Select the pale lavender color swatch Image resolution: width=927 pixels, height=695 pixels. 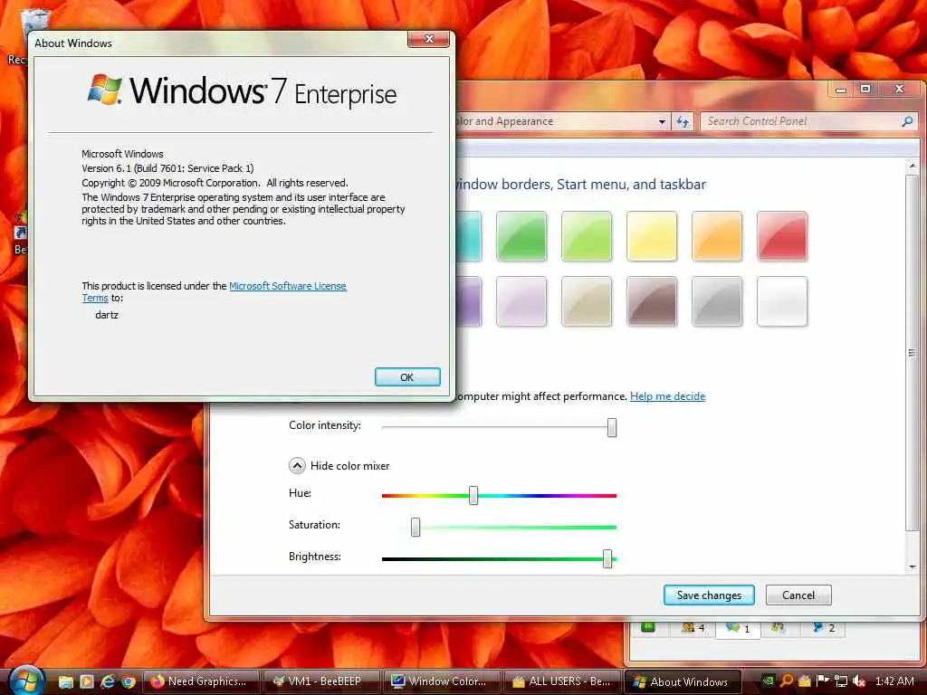point(521,300)
